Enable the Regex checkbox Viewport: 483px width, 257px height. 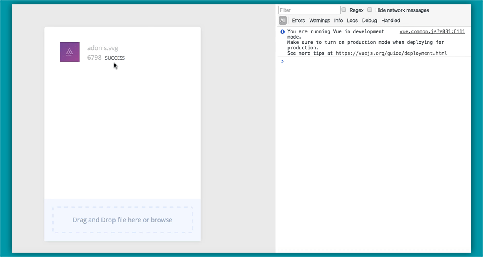click(x=343, y=9)
